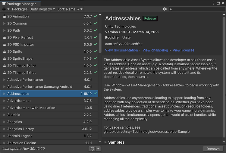This screenshot has width=226, height=153.
Task: Select the 2D Tilemap Editor package
Action: (49, 66)
